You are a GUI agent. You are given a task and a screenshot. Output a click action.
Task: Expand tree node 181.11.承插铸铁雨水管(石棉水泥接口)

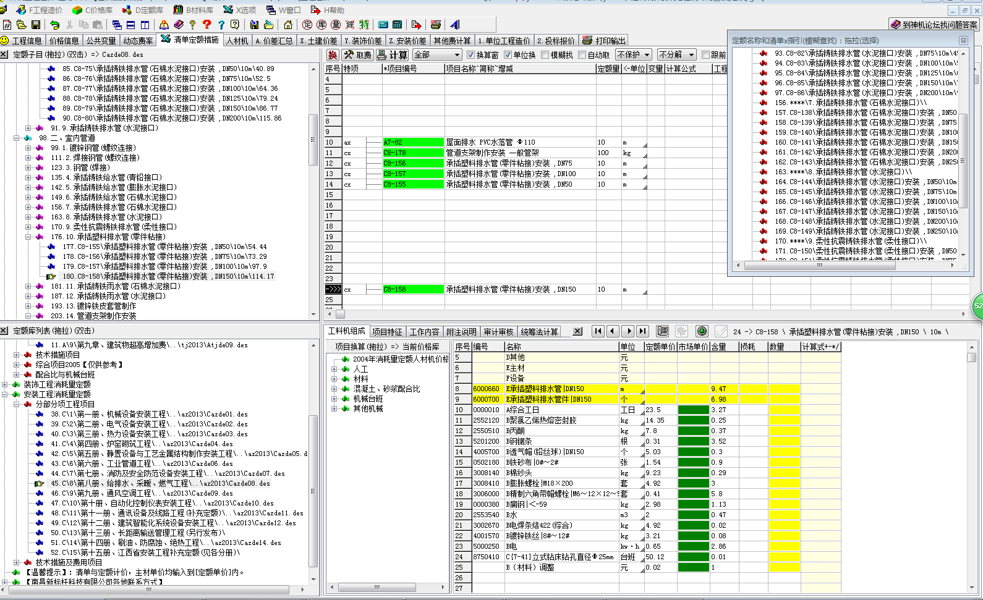pyautogui.click(x=28, y=286)
